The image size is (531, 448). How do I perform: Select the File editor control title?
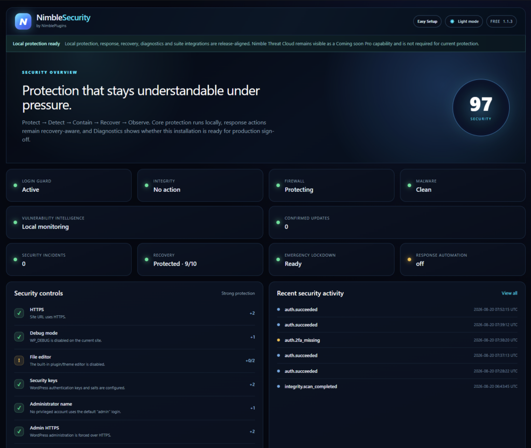click(40, 357)
